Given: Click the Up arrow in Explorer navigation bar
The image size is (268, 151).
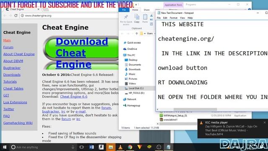Looking at the screenshot, I should point(137,34).
